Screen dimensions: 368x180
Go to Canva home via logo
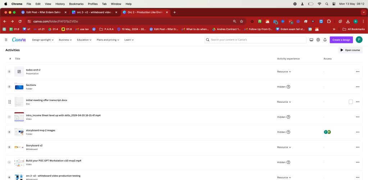point(19,40)
